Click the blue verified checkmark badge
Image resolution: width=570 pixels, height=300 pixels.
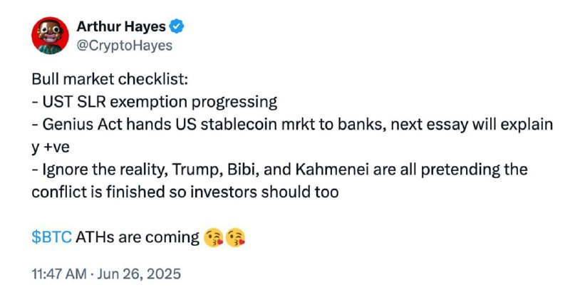tap(177, 26)
